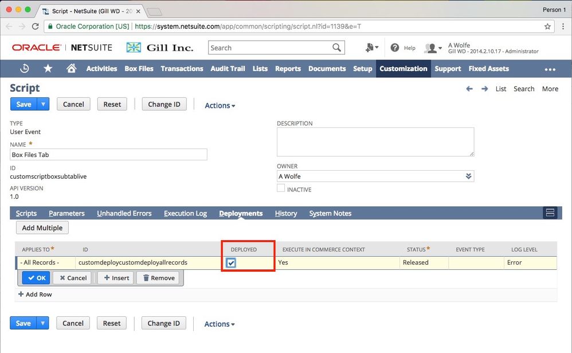
Task: Open the Customization menu
Action: pos(403,69)
